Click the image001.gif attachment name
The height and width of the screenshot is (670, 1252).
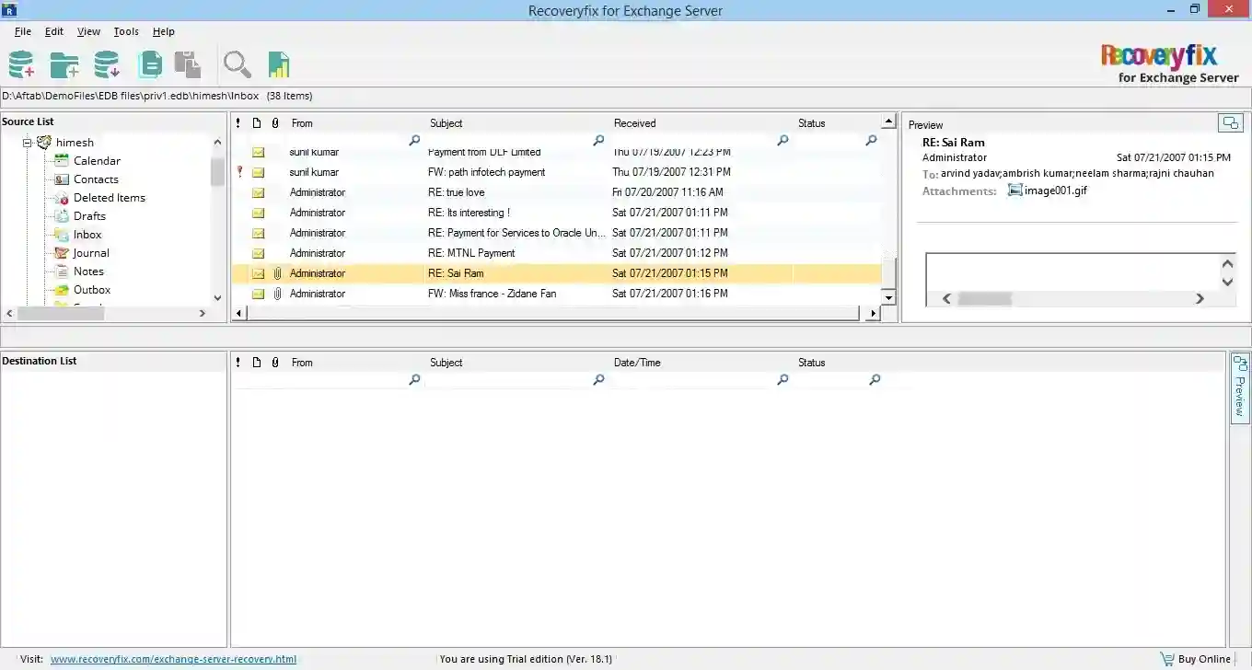click(x=1056, y=191)
